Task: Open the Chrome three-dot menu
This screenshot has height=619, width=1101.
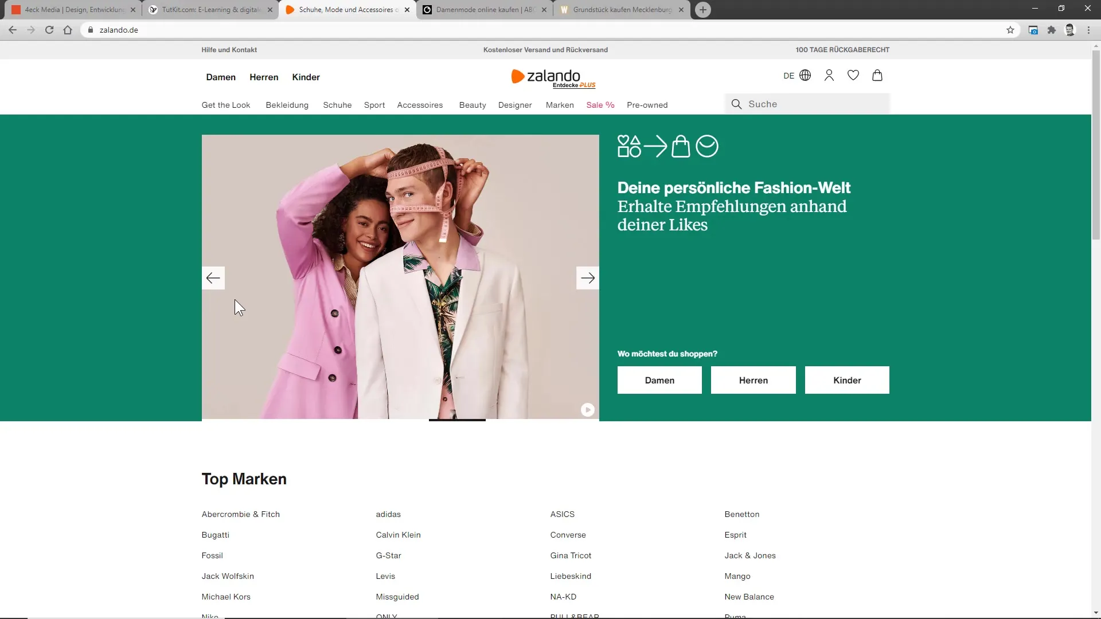Action: point(1088,30)
